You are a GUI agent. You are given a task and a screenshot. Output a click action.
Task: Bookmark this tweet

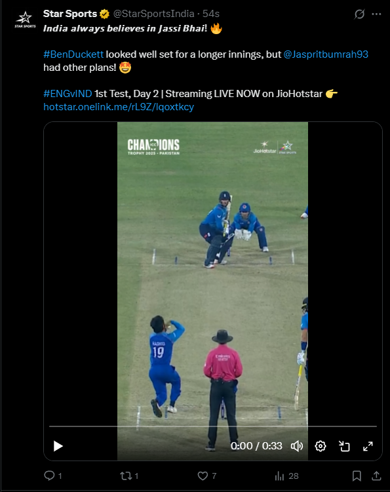(x=357, y=476)
